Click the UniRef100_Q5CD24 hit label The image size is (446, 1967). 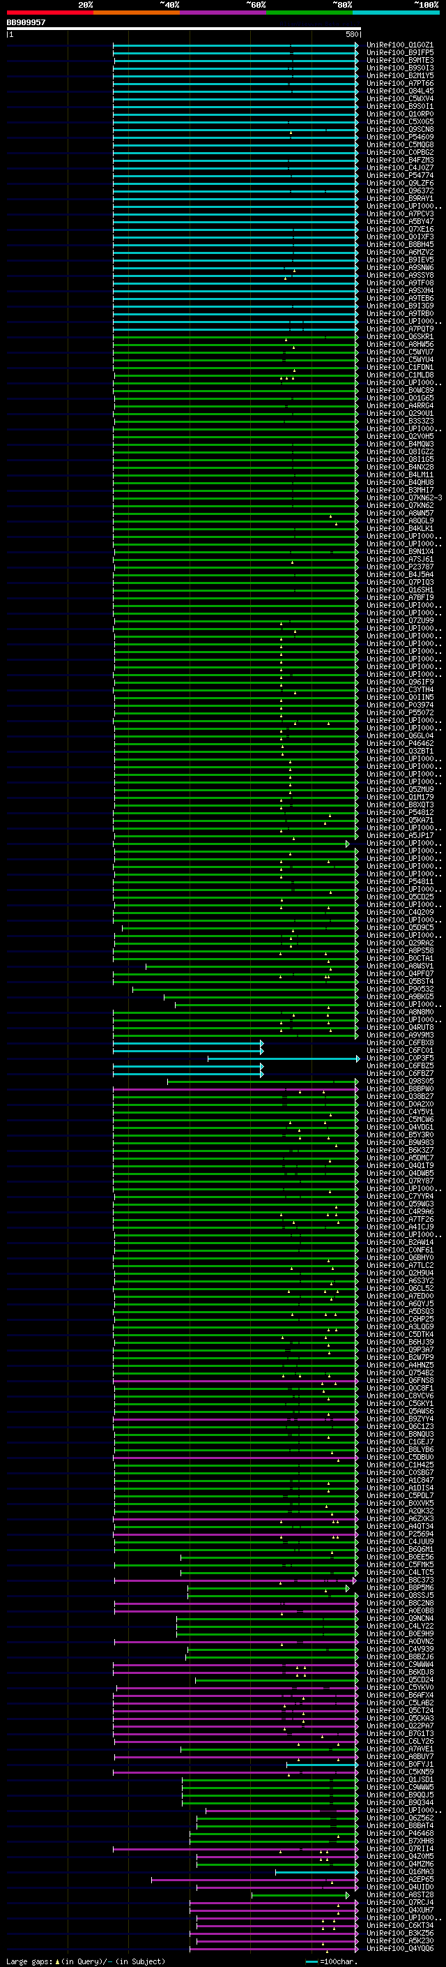[x=400, y=1680]
